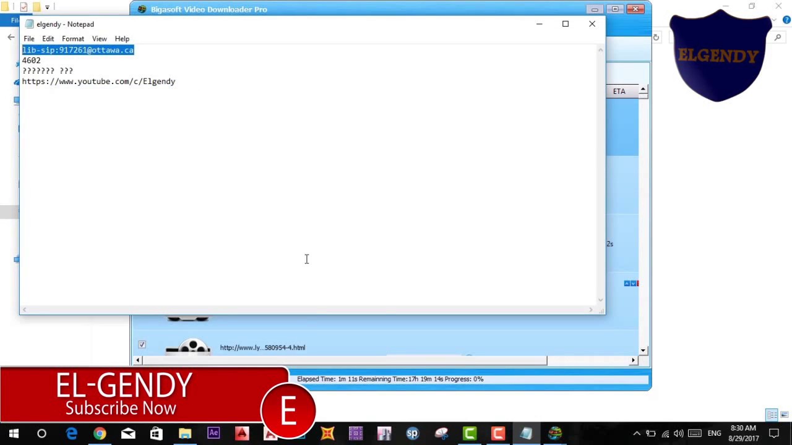Click the '??????? ???' line in Notepad
Image resolution: width=792 pixels, height=445 pixels.
[x=48, y=71]
